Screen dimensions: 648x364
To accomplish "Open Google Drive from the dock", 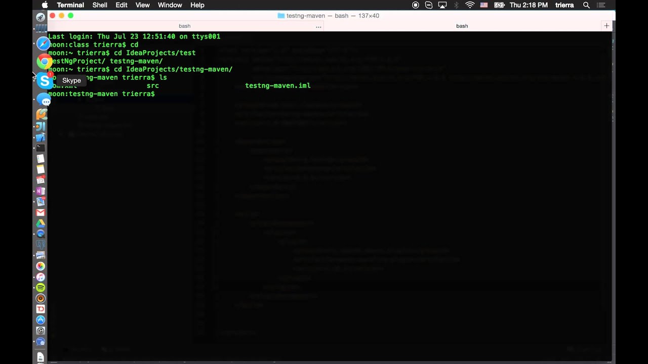I will click(40, 223).
